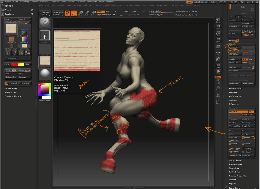
Task: Open the Help menu
Action: [x=213, y=2]
